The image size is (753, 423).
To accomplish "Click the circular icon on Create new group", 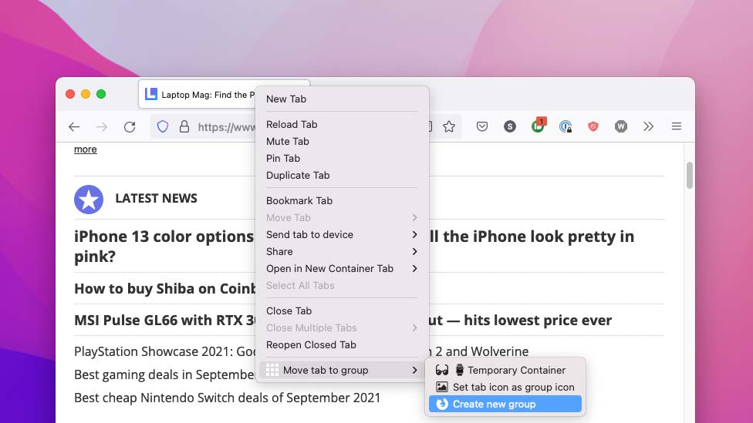I will coord(442,404).
